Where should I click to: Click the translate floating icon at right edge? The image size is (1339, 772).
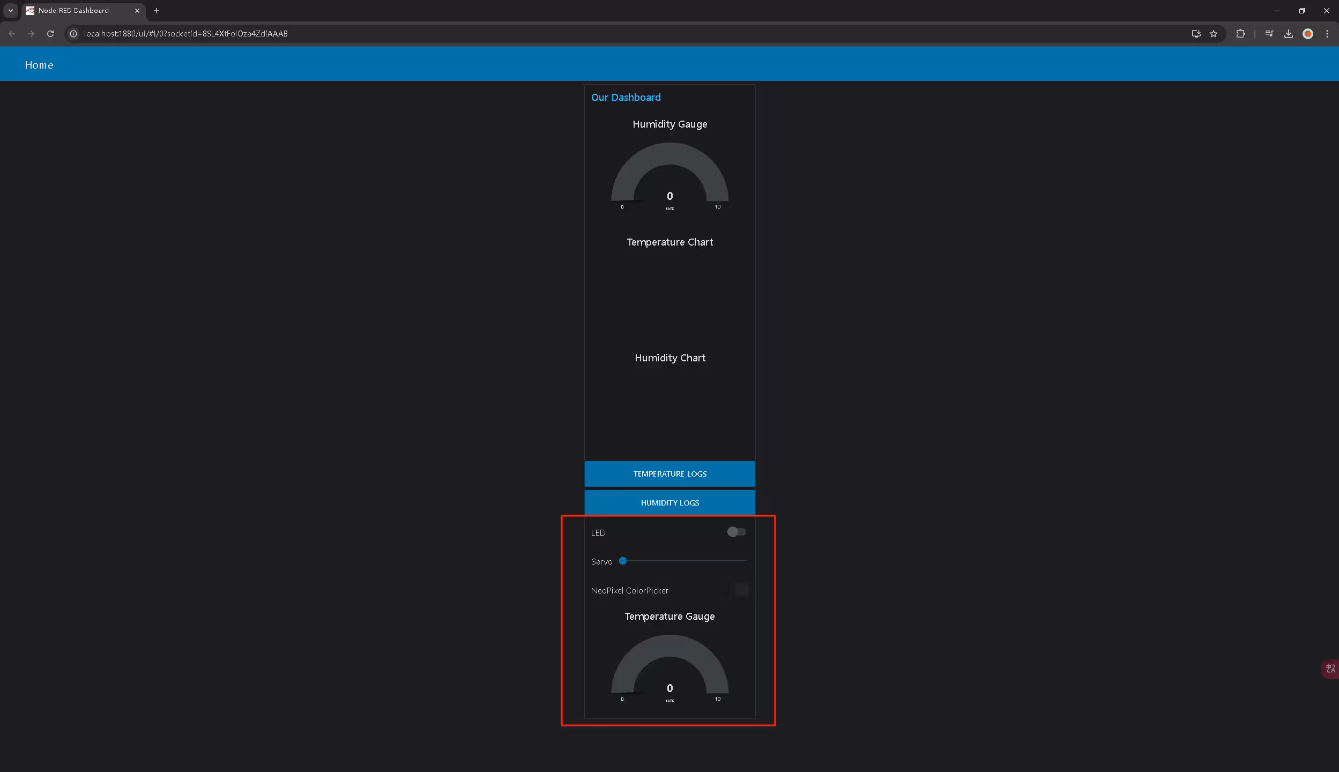click(x=1330, y=669)
